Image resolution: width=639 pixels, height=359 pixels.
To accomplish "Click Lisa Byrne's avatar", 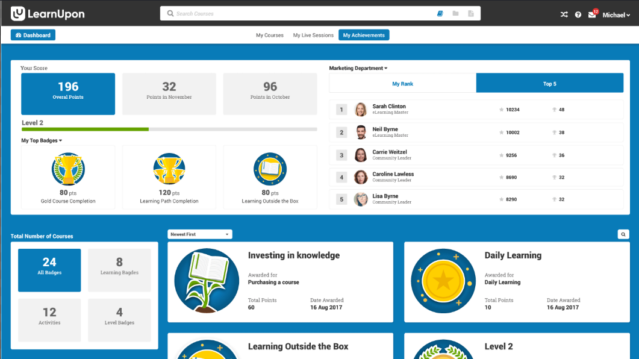I will pyautogui.click(x=361, y=199).
